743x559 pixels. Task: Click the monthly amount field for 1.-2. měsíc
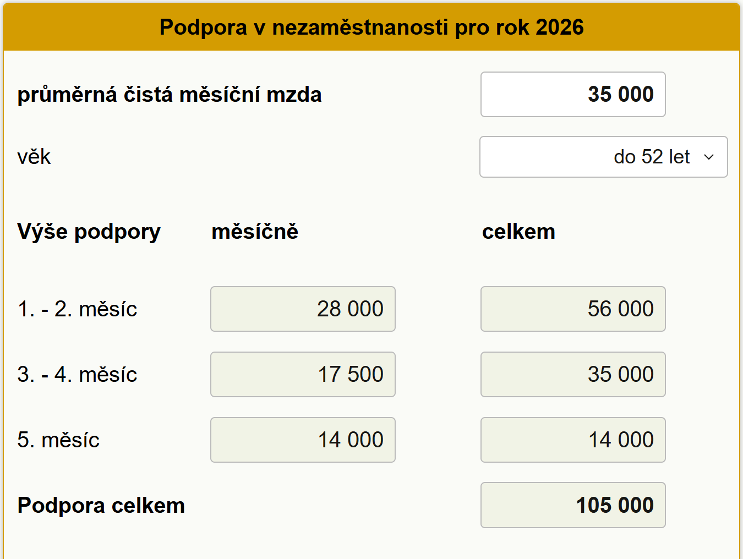click(x=303, y=309)
